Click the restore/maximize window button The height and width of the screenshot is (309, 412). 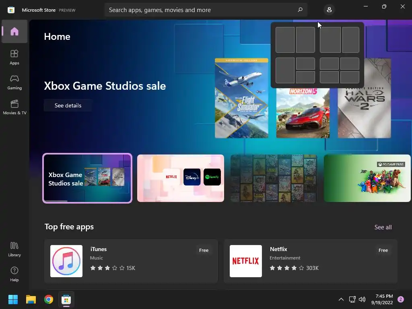pyautogui.click(x=384, y=6)
